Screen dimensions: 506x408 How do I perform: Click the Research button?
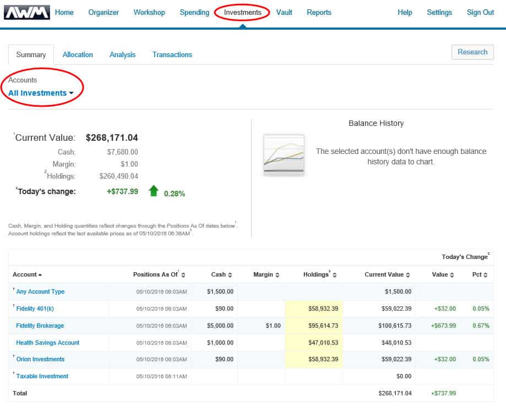click(x=472, y=52)
